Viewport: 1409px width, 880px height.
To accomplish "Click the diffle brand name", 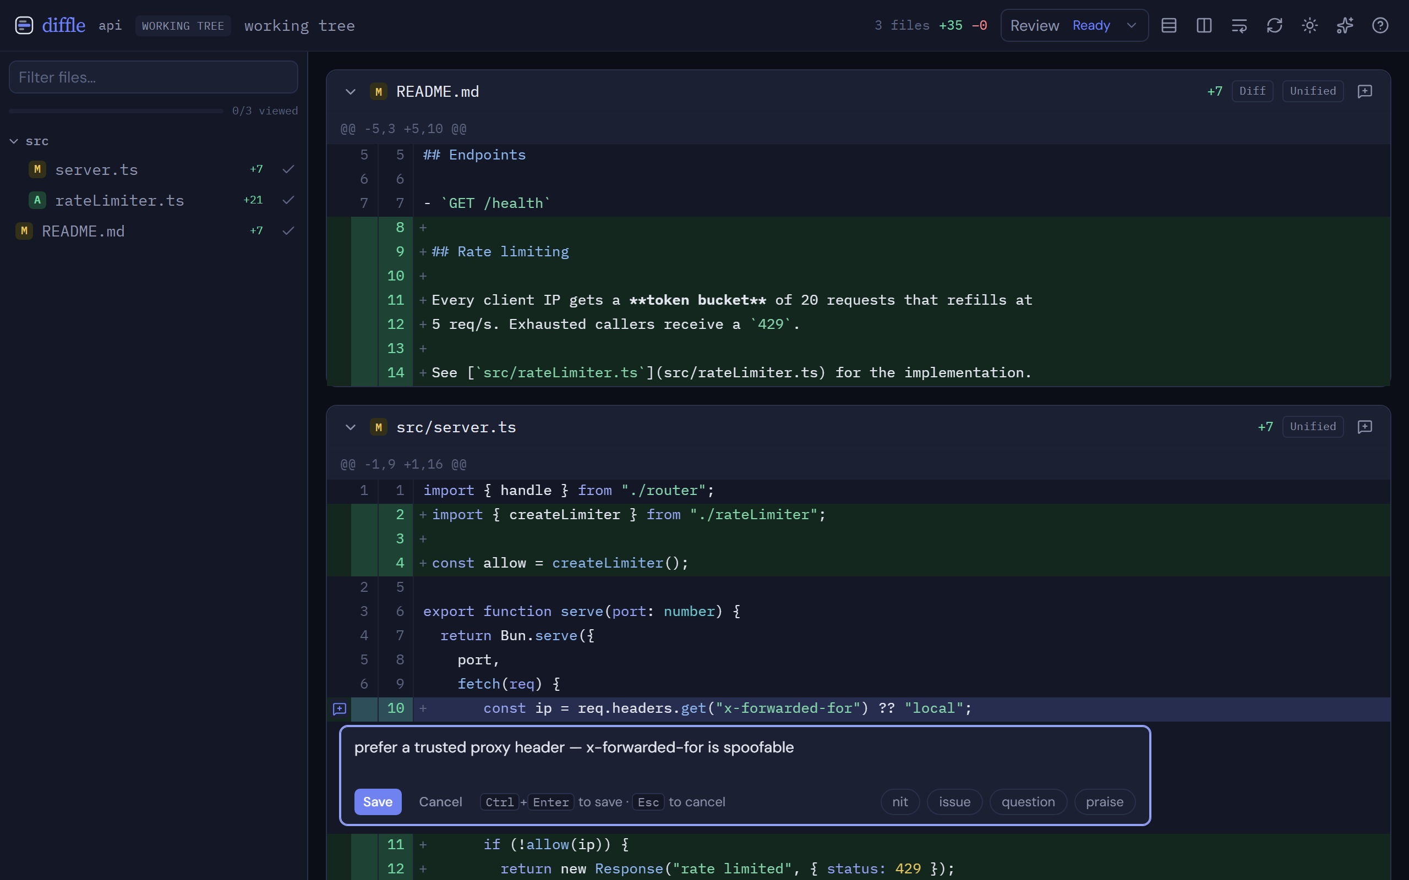I will pos(63,26).
